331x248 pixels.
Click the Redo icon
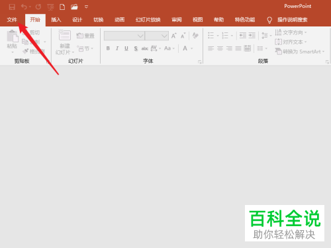click(x=38, y=7)
